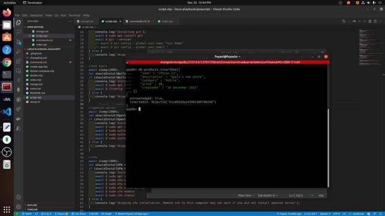Click the editor minimap
Image resolution: width=385 pixels, height=216 pixels.
367,48
